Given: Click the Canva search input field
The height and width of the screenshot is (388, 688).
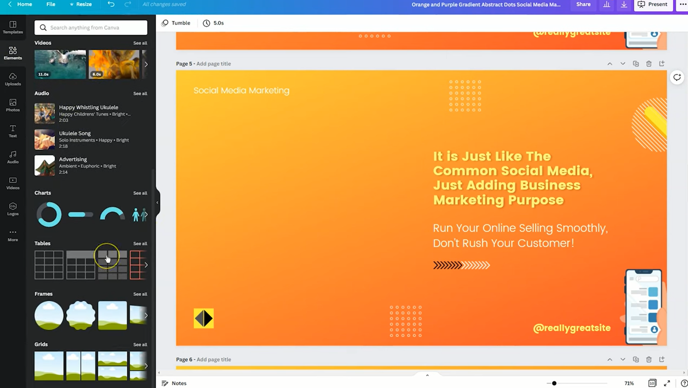Looking at the screenshot, I should click(90, 27).
